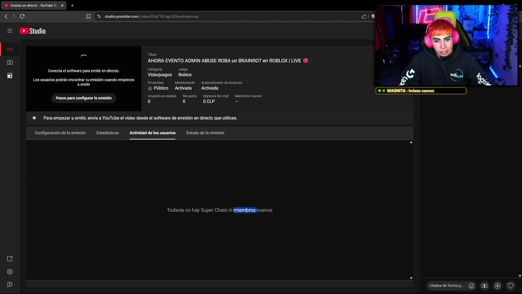Image resolution: width=522 pixels, height=294 pixels.
Task: Select the live stream broadcast sidebar icon
Action: (x=10, y=49)
